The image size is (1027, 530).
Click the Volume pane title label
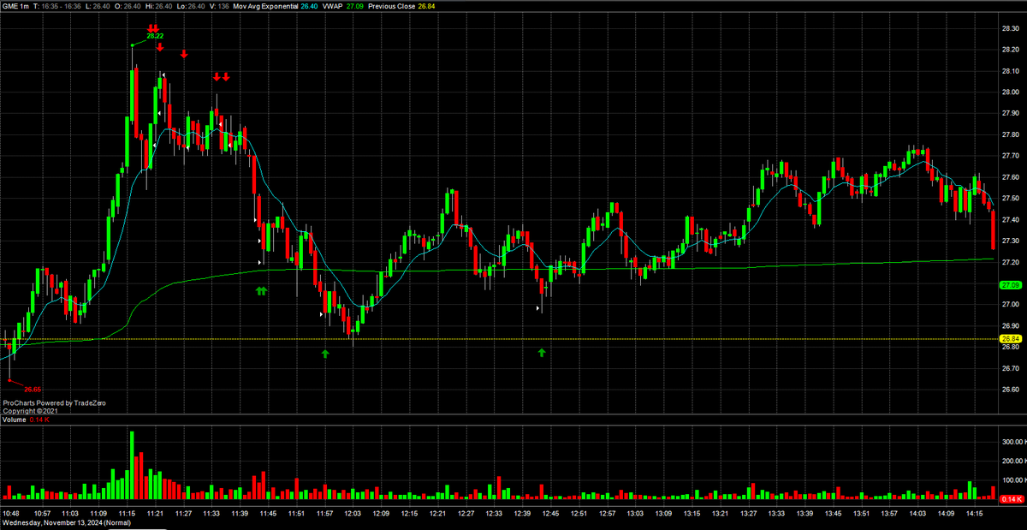click(14, 420)
